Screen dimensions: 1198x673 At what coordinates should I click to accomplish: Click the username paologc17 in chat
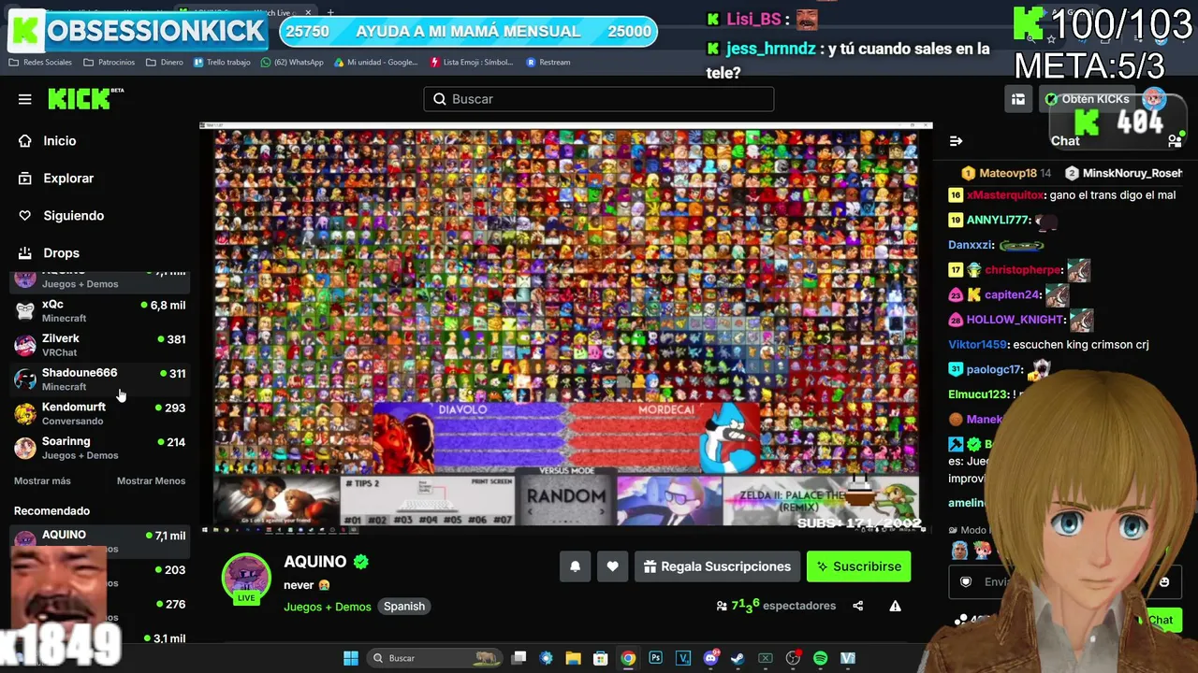[994, 369]
